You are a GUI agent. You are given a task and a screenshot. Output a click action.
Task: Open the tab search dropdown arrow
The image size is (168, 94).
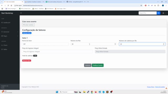coord(2,2)
